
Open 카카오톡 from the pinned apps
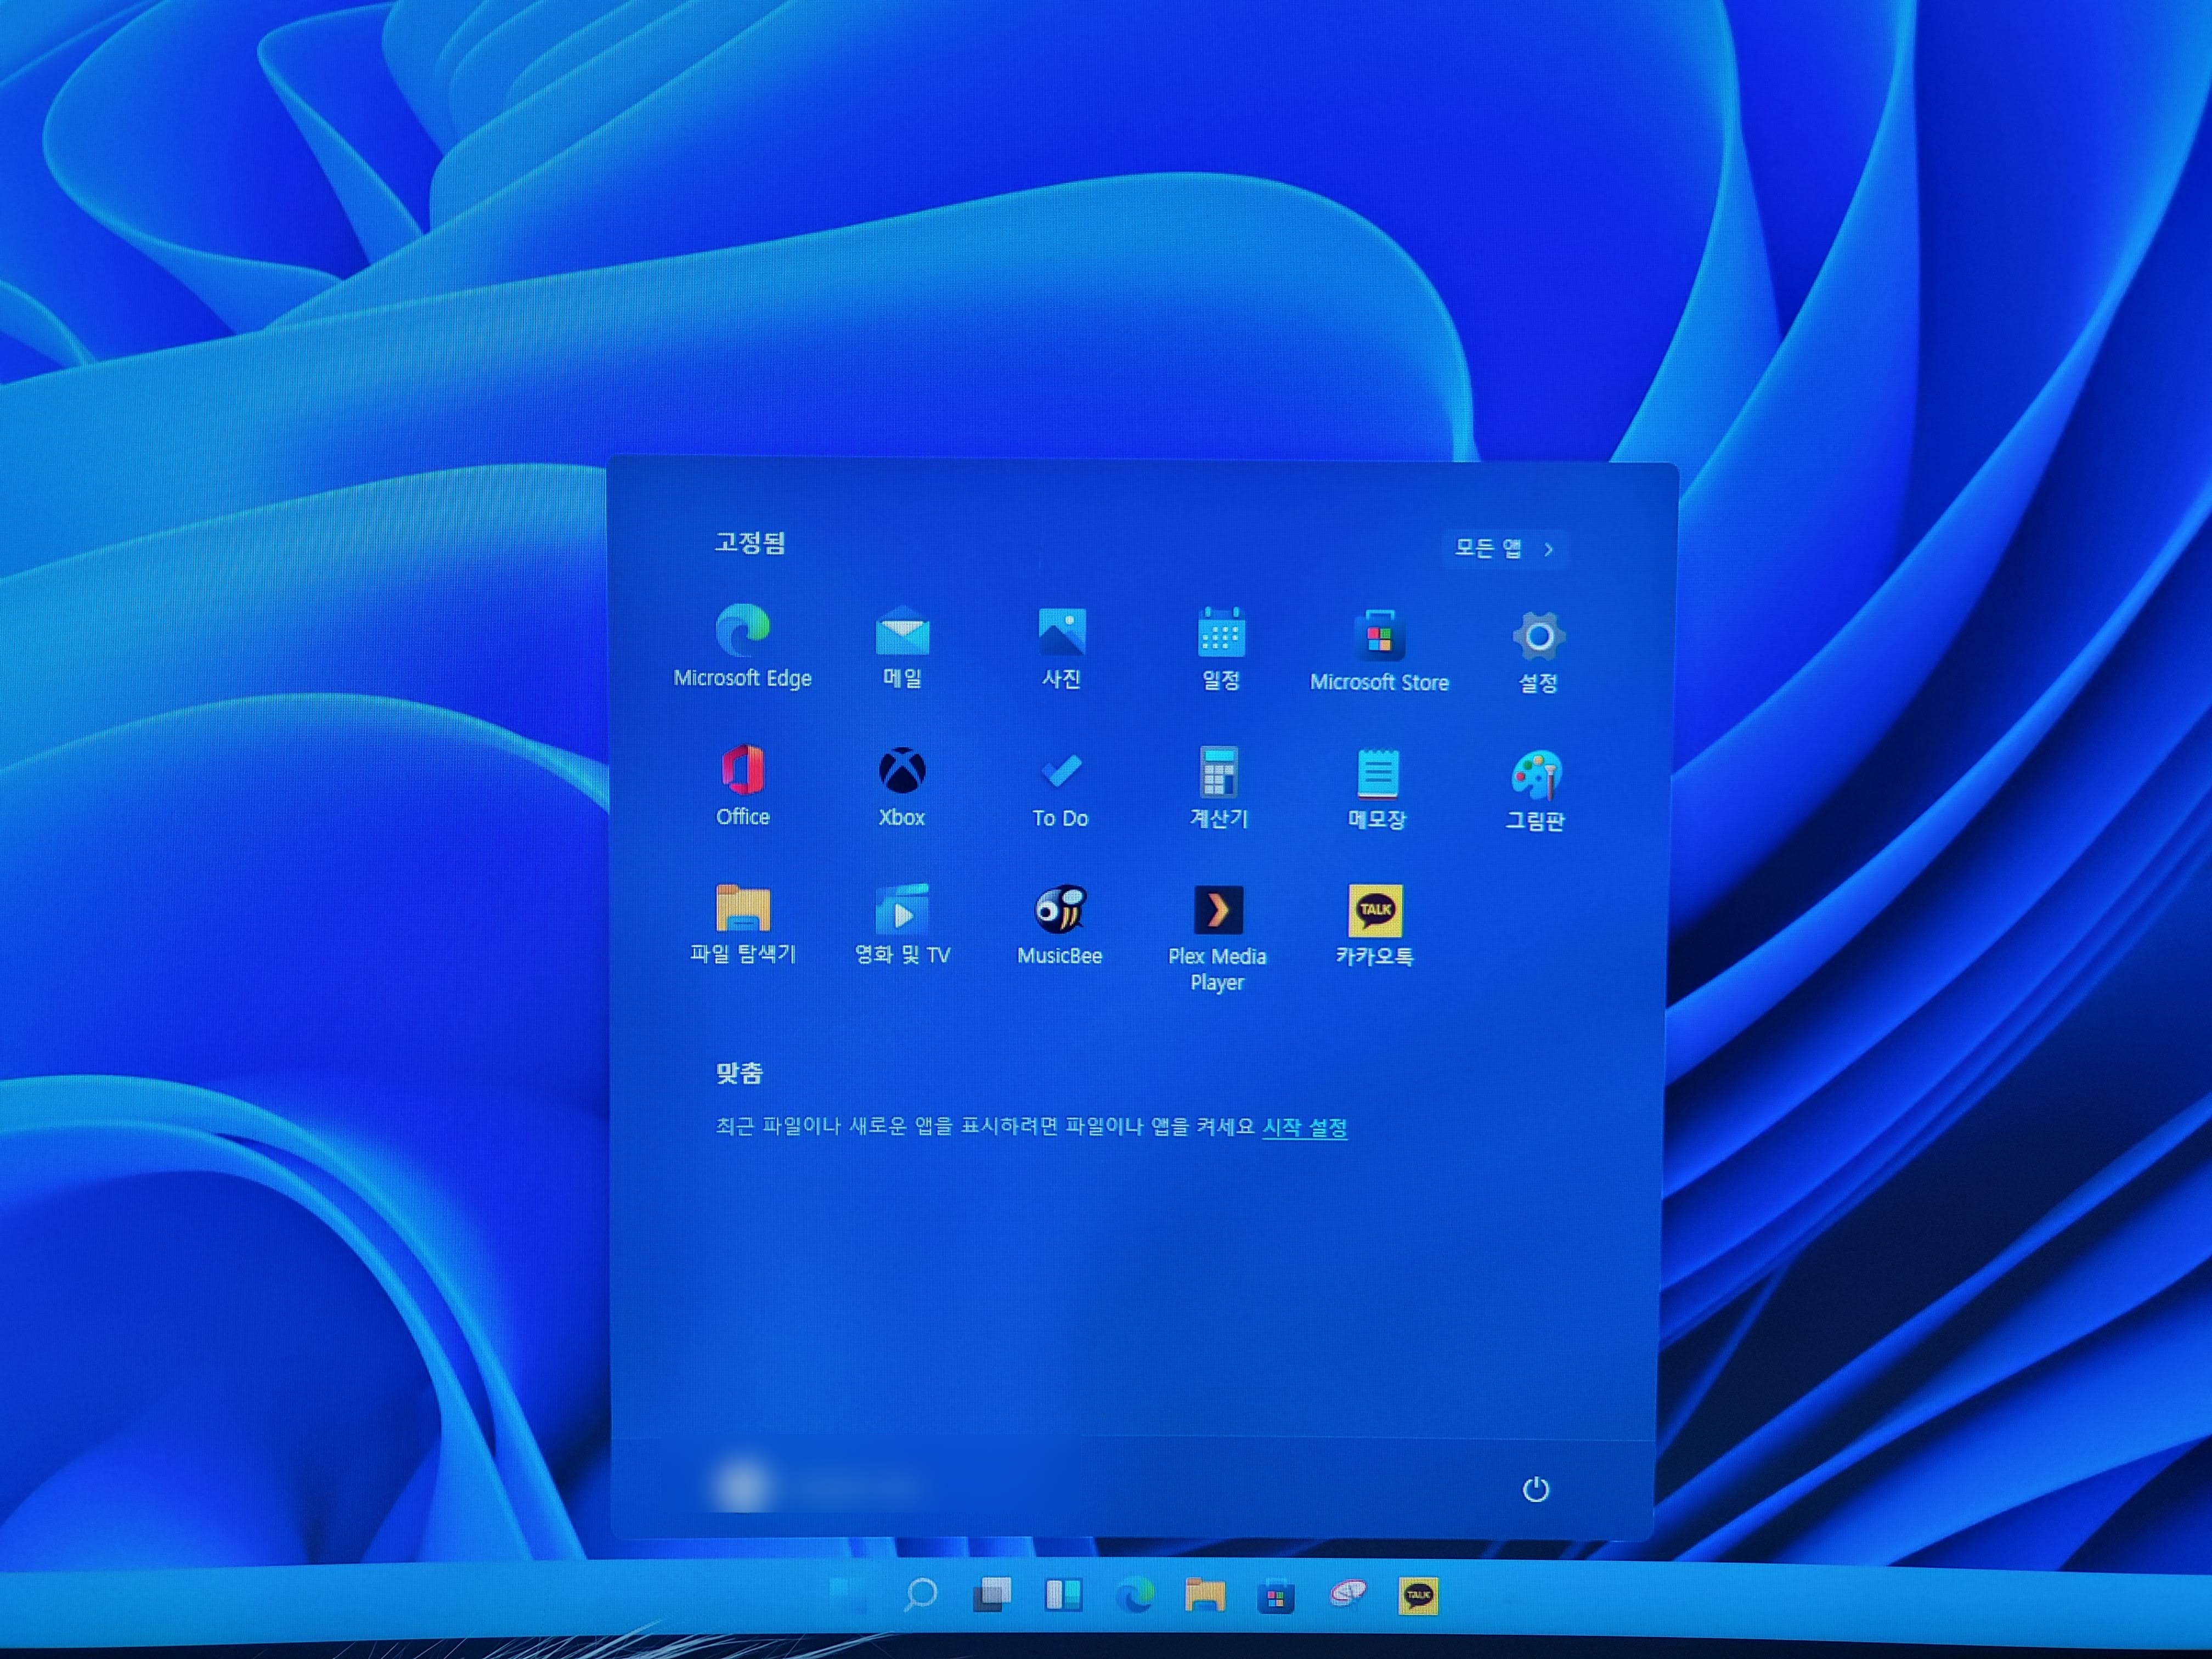(1375, 926)
